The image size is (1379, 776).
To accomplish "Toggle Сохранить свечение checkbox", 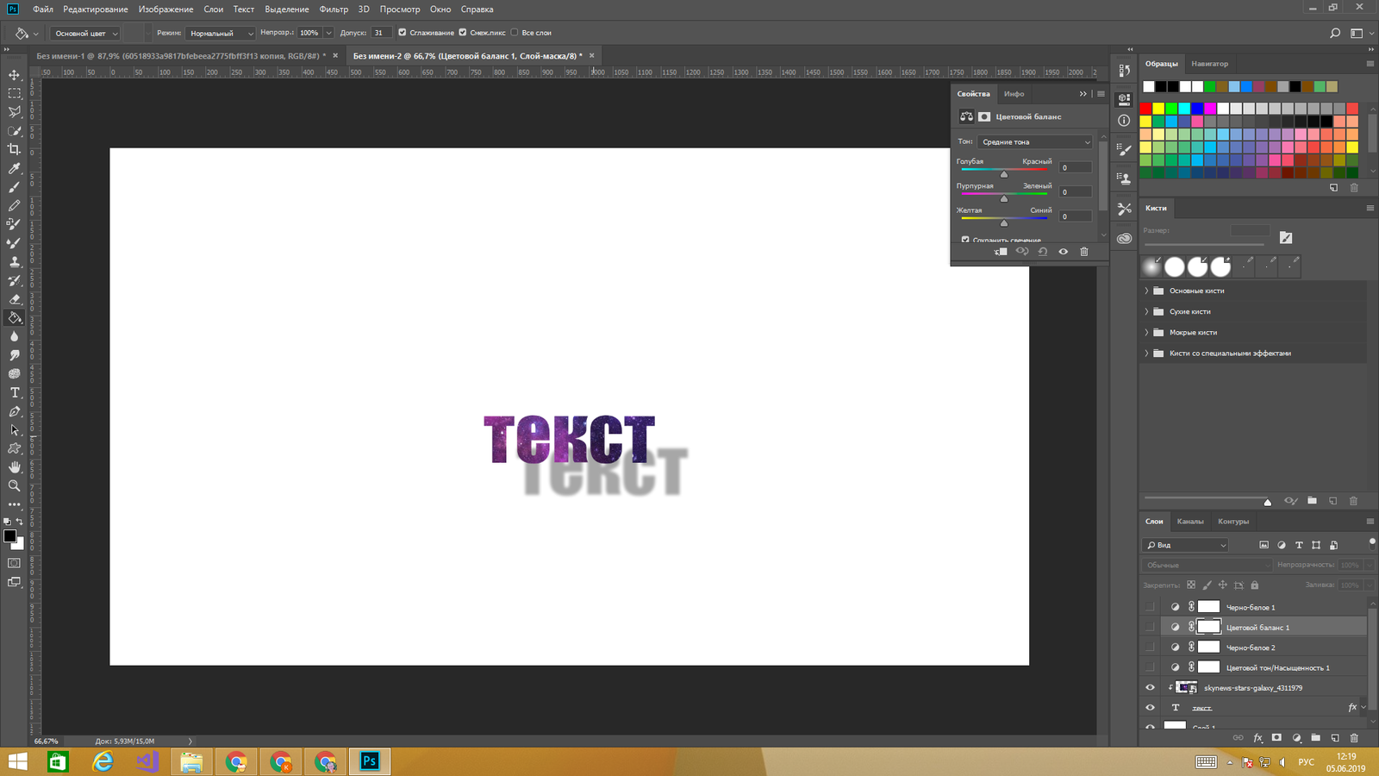I will (x=965, y=240).
